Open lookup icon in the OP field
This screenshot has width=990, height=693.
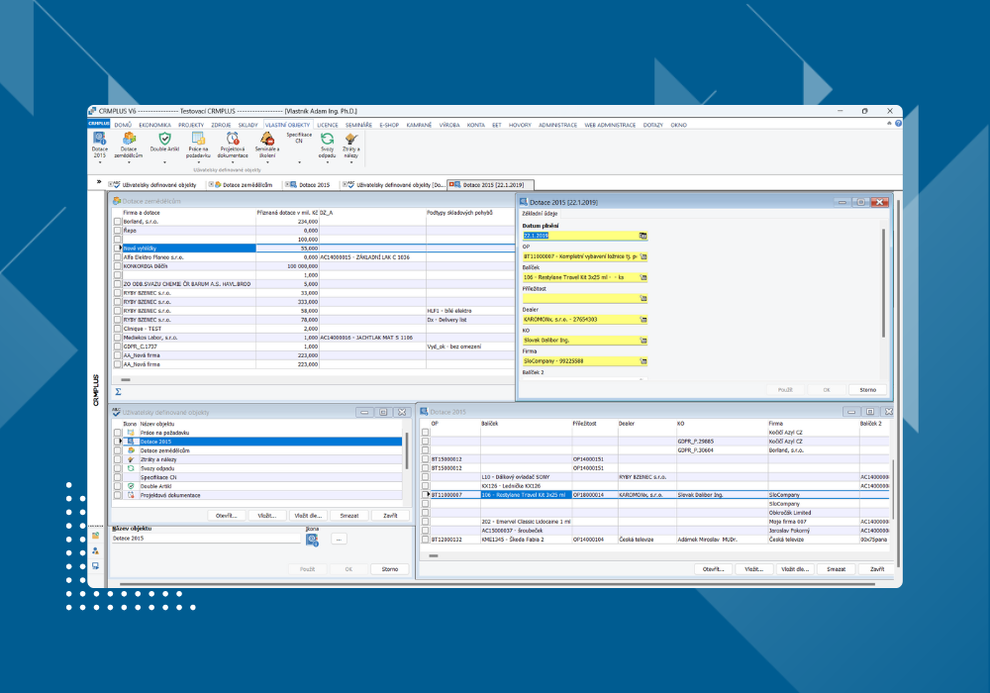(643, 256)
